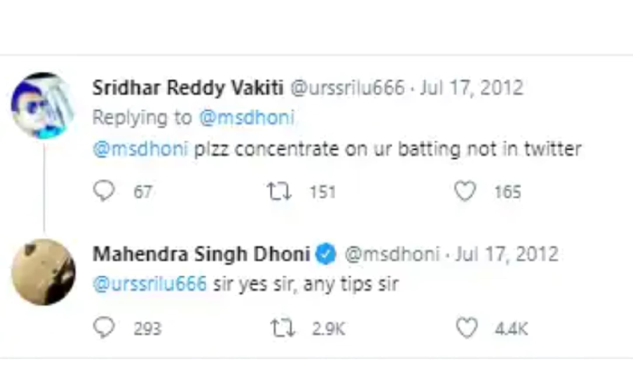Screen dimensions: 633x369
Task: Click the Mahendra Singh Dhoni display name
Action: (201, 255)
